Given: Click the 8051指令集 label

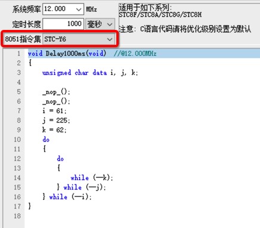Looking at the screenshot, I should 23,39.
